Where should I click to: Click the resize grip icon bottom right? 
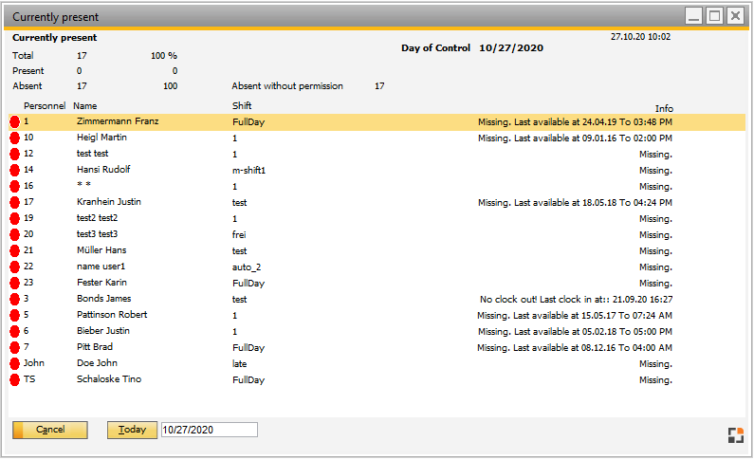(735, 435)
